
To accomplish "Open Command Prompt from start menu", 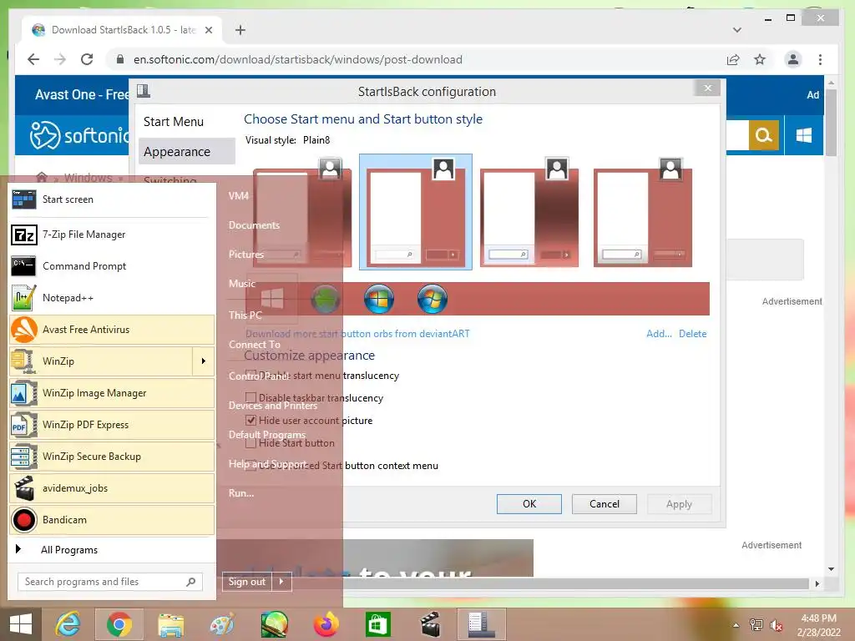I will (111, 266).
